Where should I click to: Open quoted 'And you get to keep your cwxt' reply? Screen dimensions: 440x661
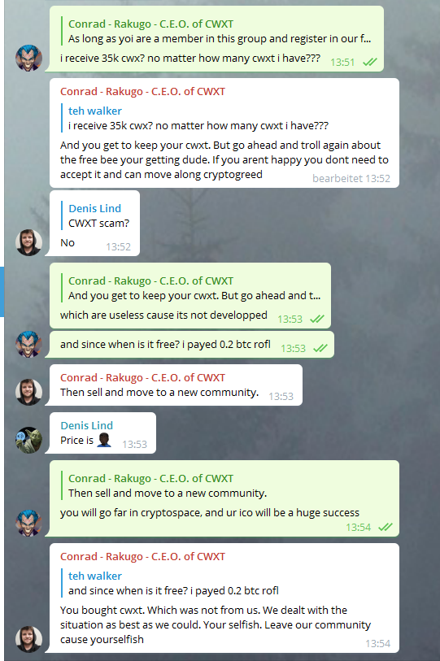click(x=192, y=289)
